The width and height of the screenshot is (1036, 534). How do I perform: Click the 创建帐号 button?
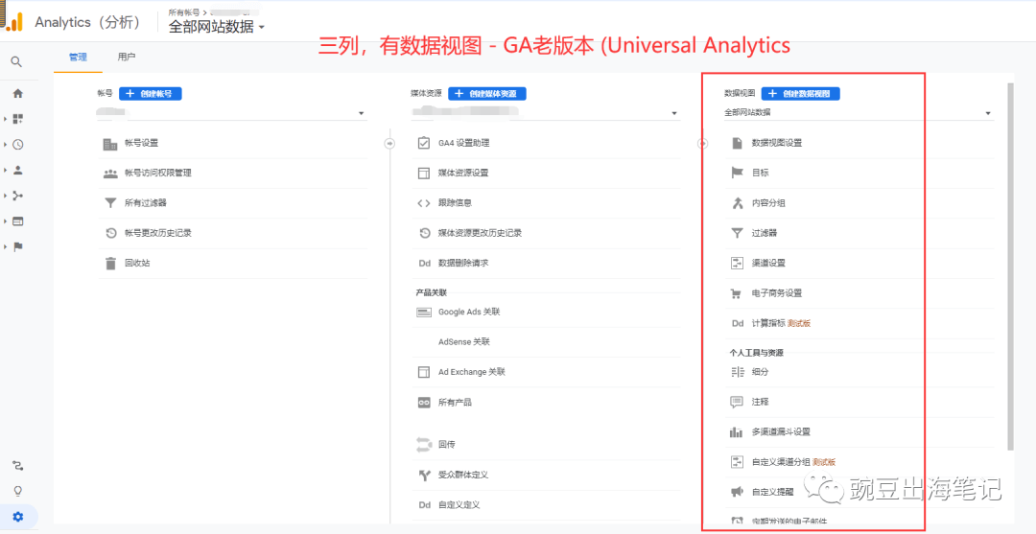[151, 94]
